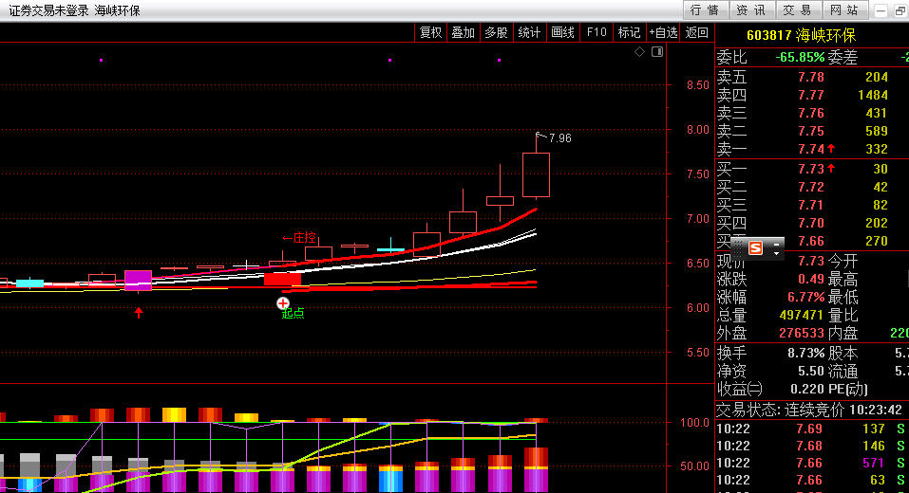Select the 画线 drawing tool button
Viewport: 909px width, 493px height.
(563, 32)
